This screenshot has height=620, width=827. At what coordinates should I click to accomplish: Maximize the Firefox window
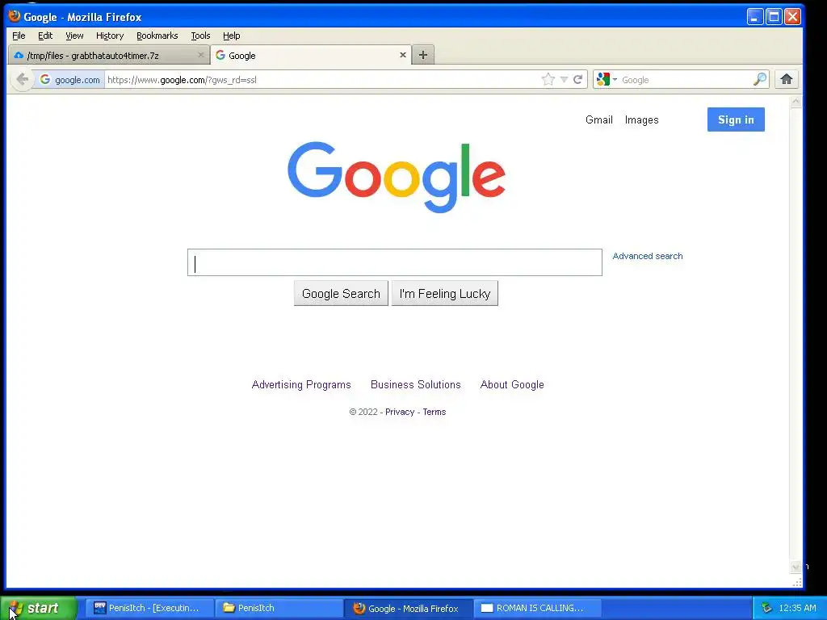click(x=774, y=17)
